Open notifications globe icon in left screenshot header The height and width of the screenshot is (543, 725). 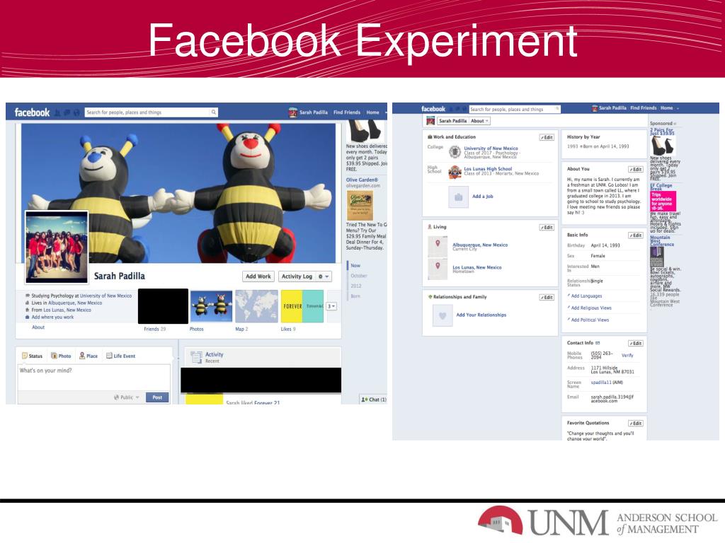click(76, 112)
